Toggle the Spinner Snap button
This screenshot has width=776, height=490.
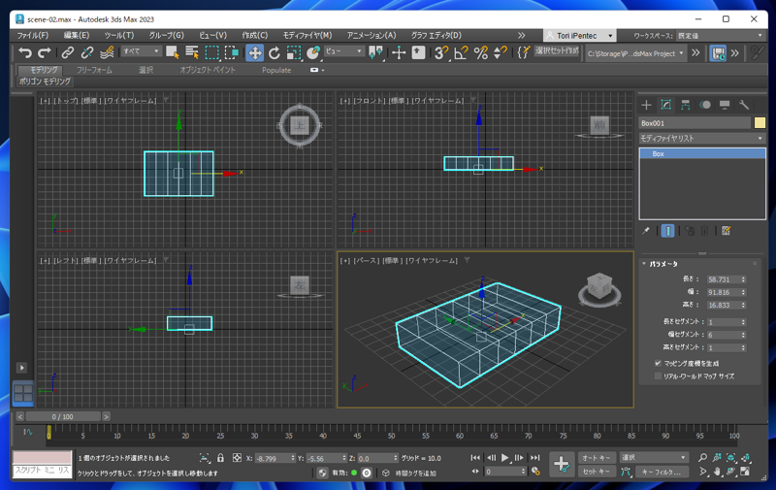(x=501, y=52)
